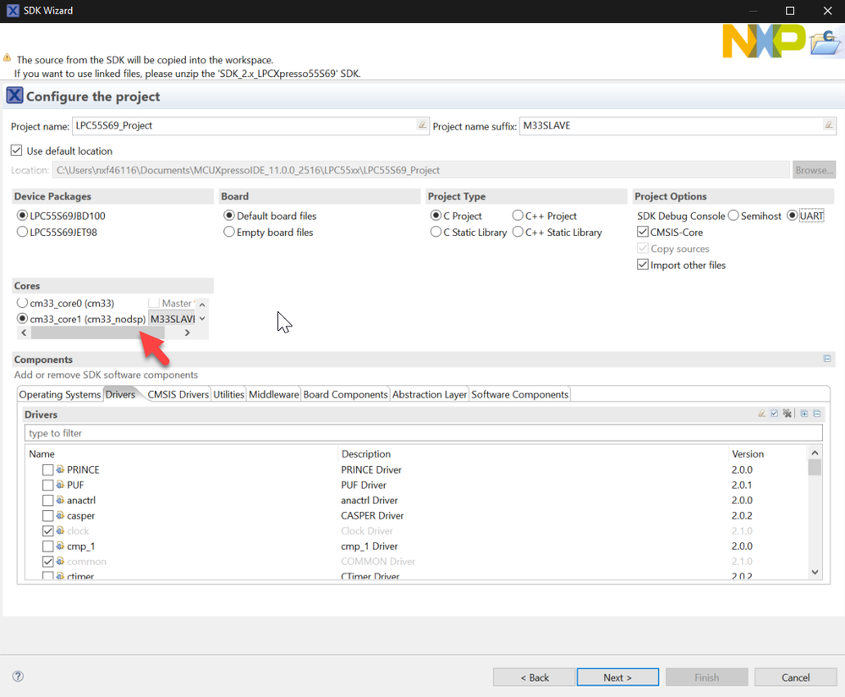845x697 pixels.
Task: Click the Cores horizontal scrollbar thumb
Action: coord(97,332)
